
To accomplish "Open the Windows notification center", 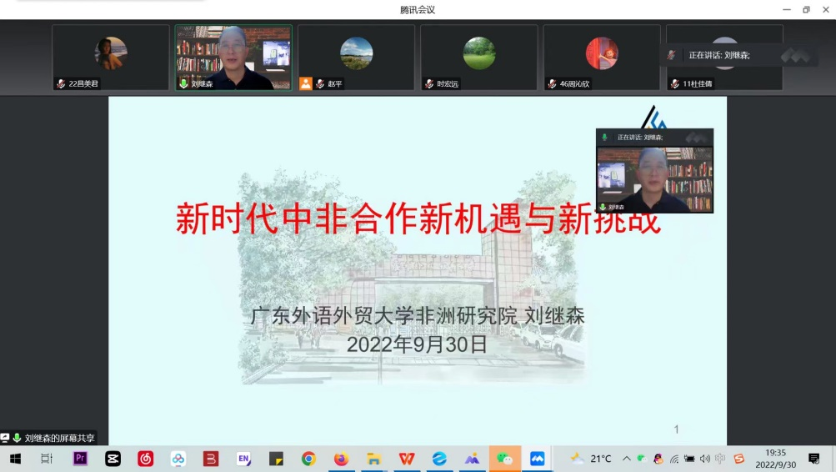I will coord(814,458).
